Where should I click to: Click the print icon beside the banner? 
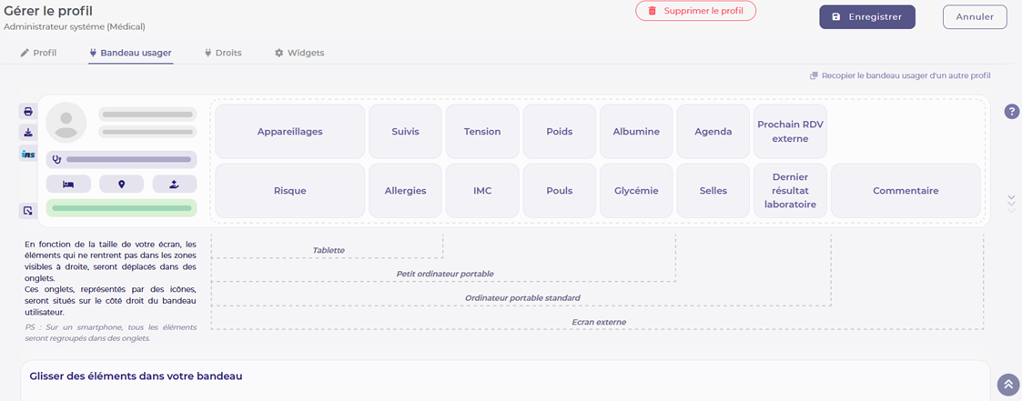[x=28, y=111]
